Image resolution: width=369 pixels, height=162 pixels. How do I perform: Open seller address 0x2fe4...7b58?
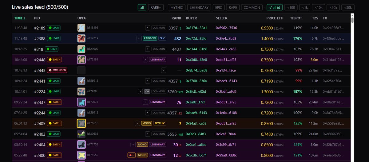tap(226, 39)
